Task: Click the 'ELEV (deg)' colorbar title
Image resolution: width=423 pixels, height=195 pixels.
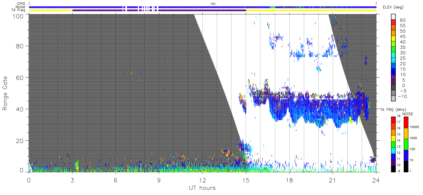Action: tap(393, 7)
